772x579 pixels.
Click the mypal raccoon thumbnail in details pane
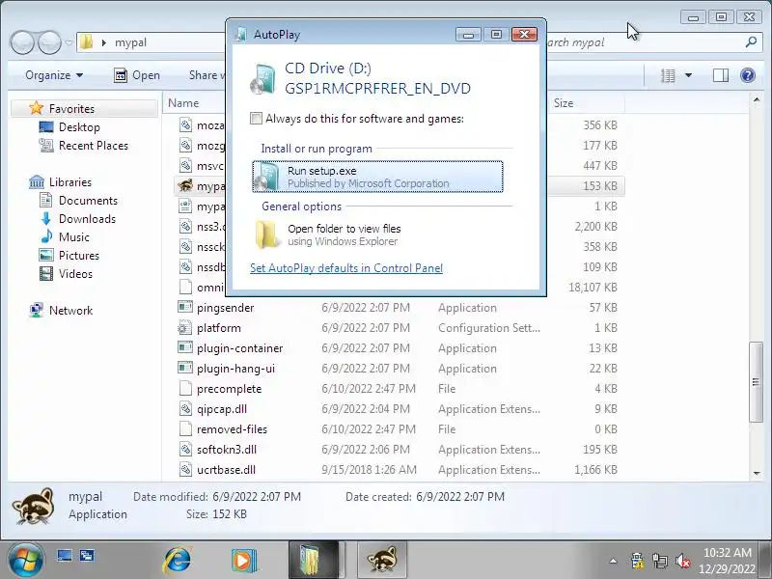[x=33, y=506]
